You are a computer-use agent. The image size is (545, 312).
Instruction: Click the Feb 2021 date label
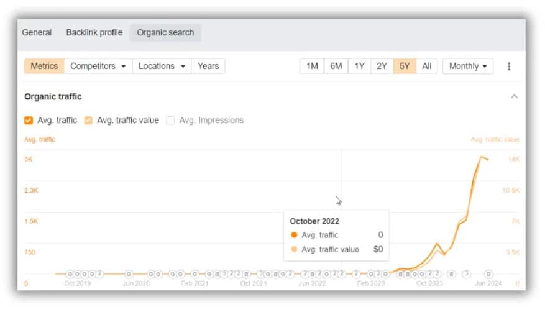pyautogui.click(x=195, y=283)
